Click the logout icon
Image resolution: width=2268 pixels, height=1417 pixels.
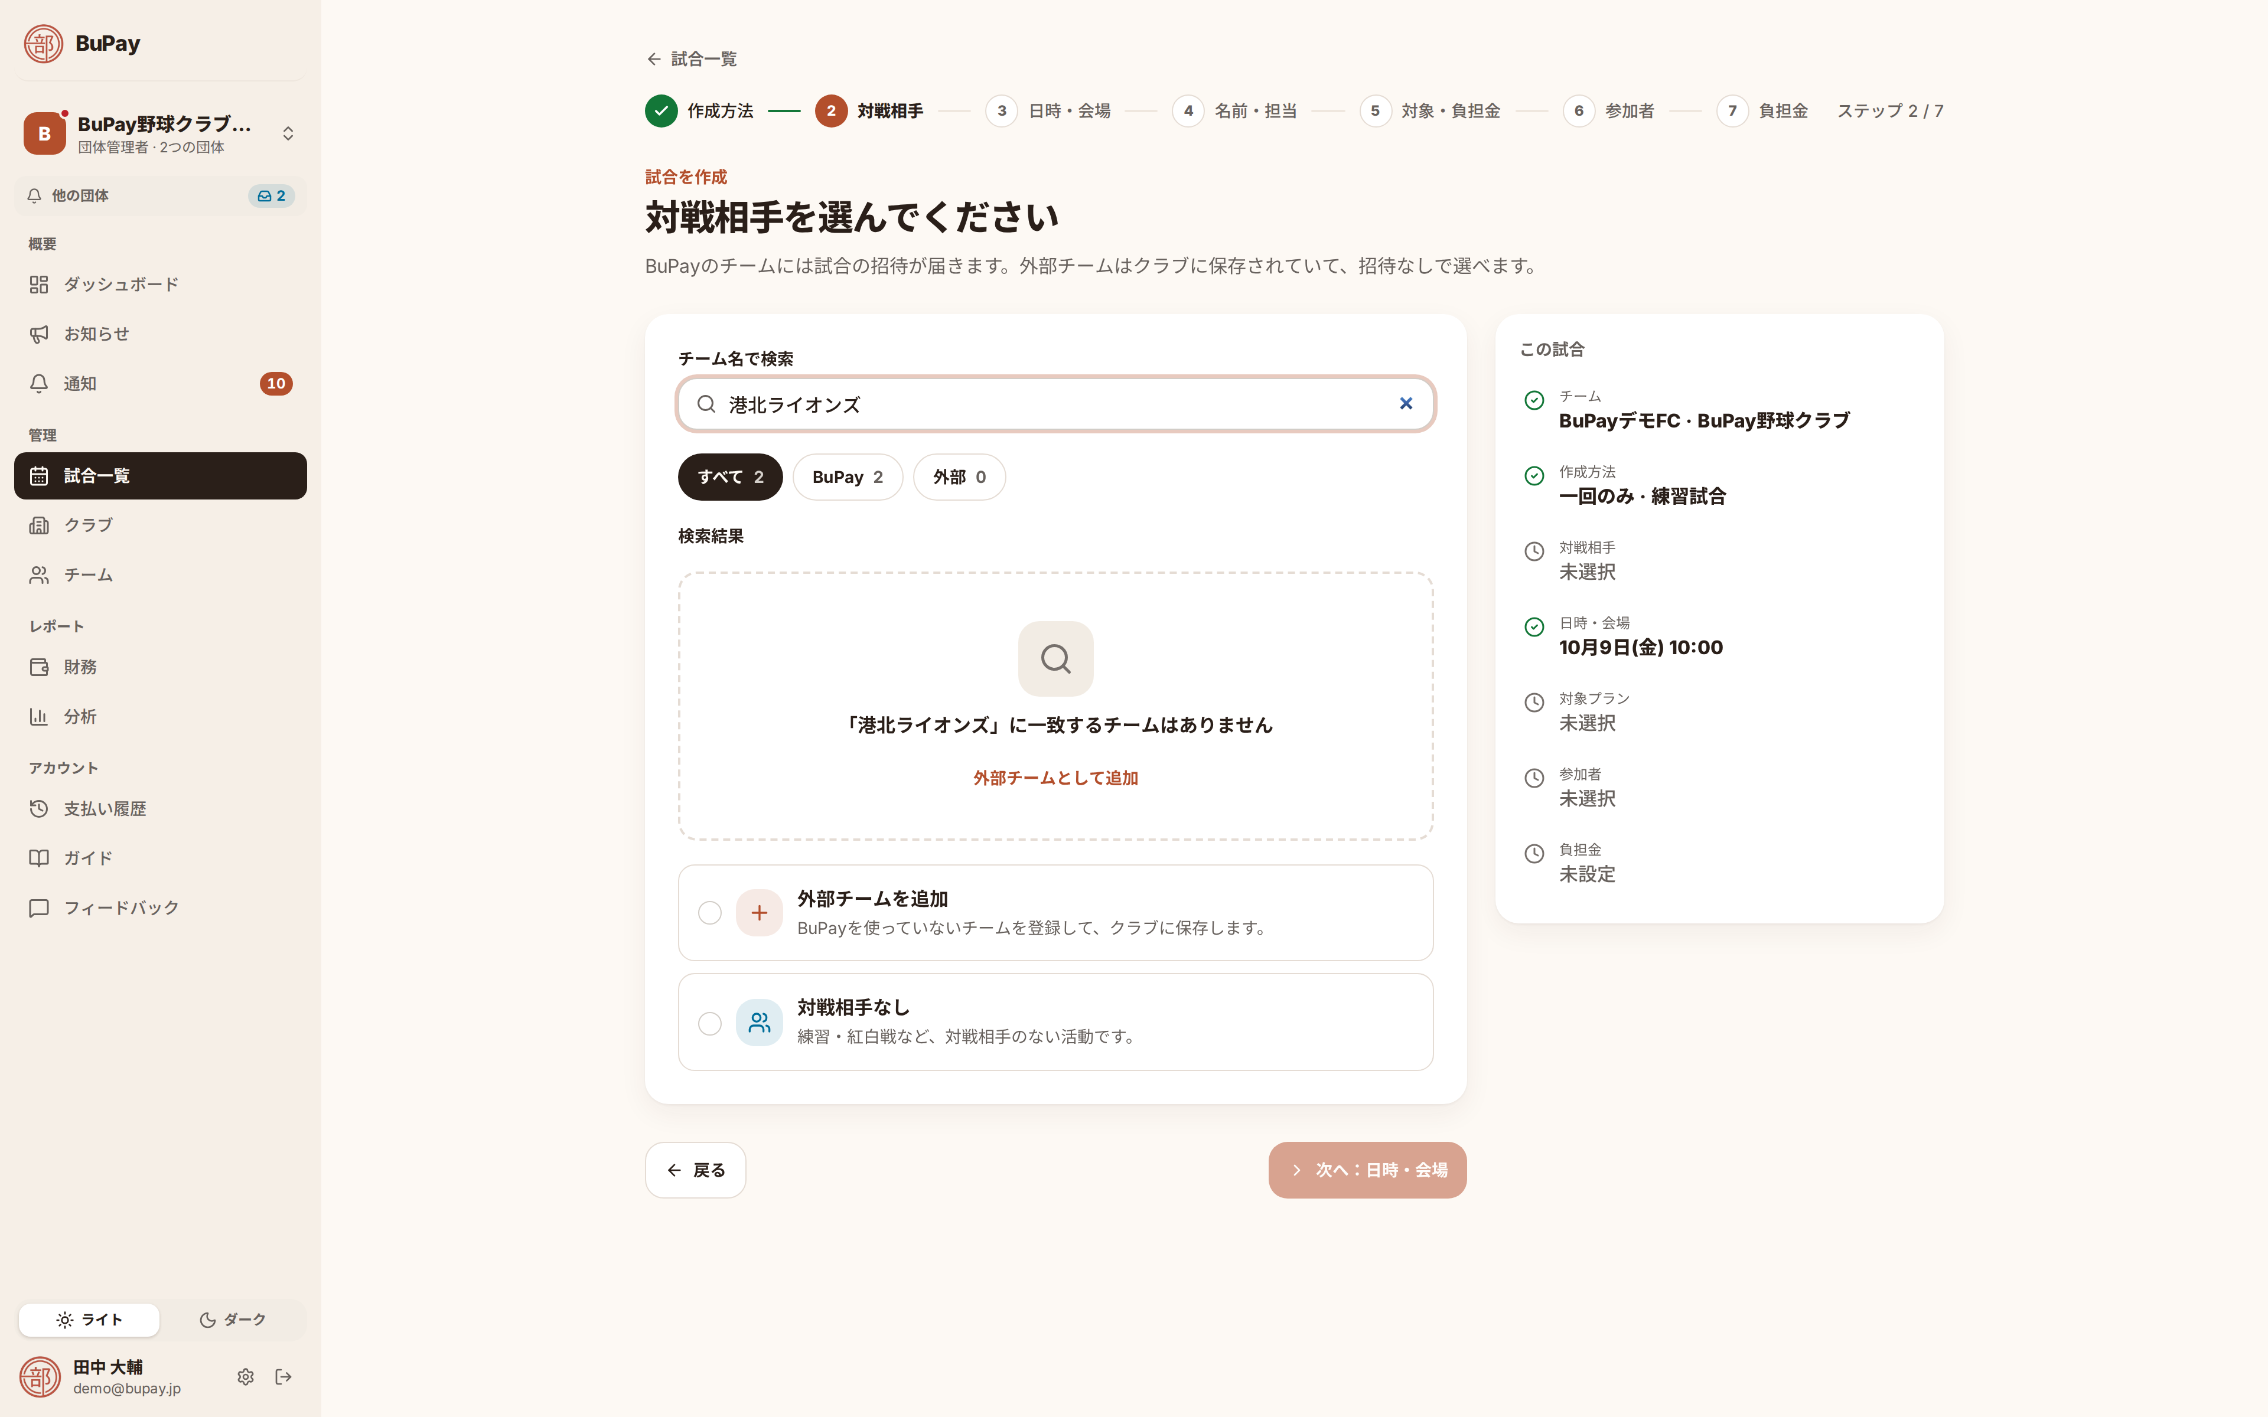283,1377
